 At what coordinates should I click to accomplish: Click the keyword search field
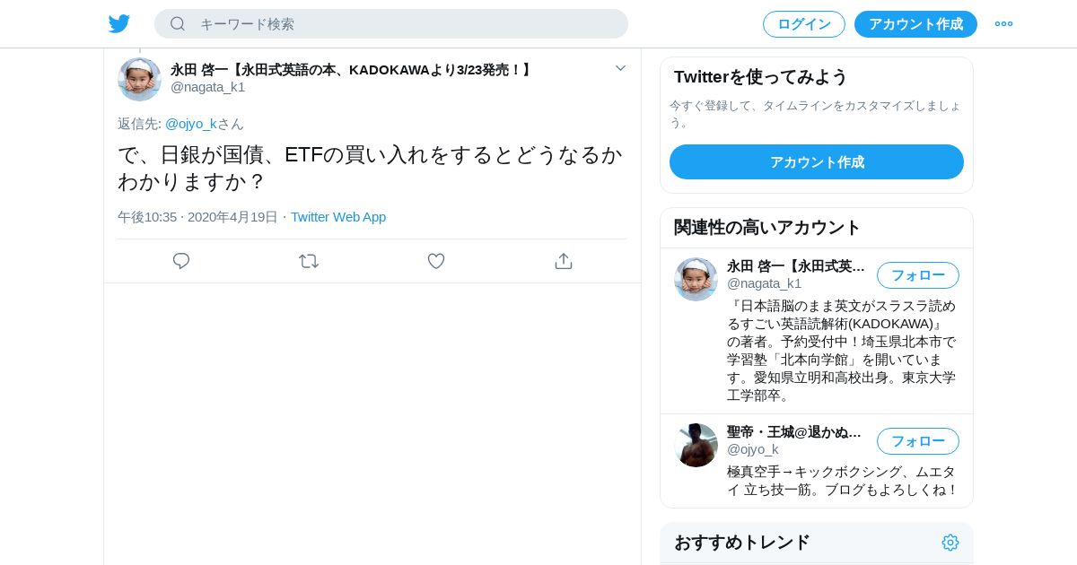point(391,24)
